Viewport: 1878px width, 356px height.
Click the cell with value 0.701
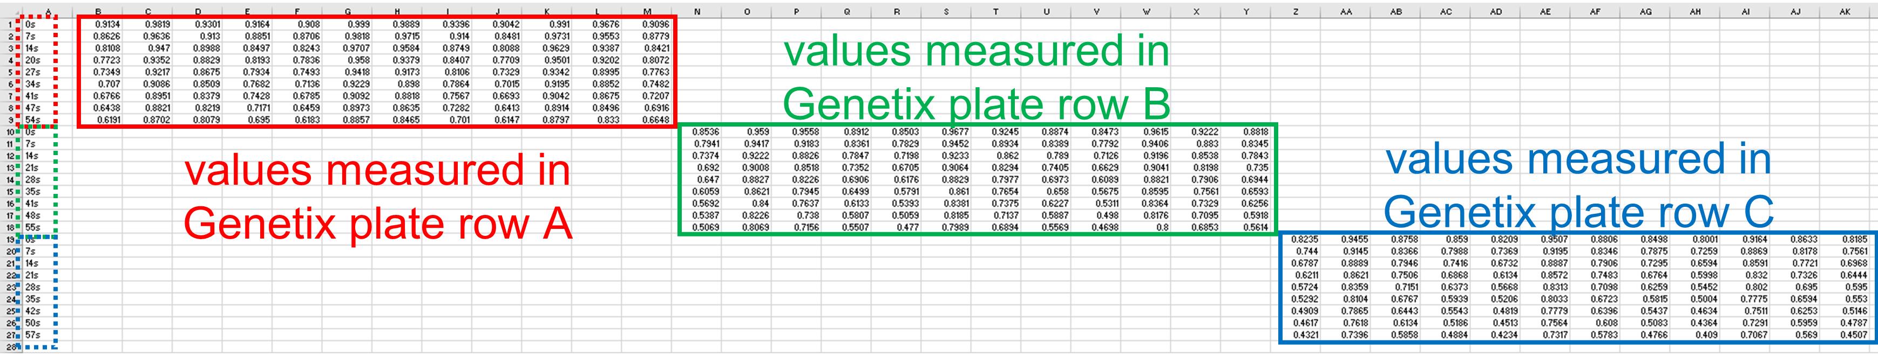(x=446, y=120)
